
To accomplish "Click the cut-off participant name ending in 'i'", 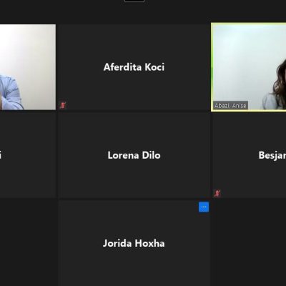I will pyautogui.click(x=1, y=155).
